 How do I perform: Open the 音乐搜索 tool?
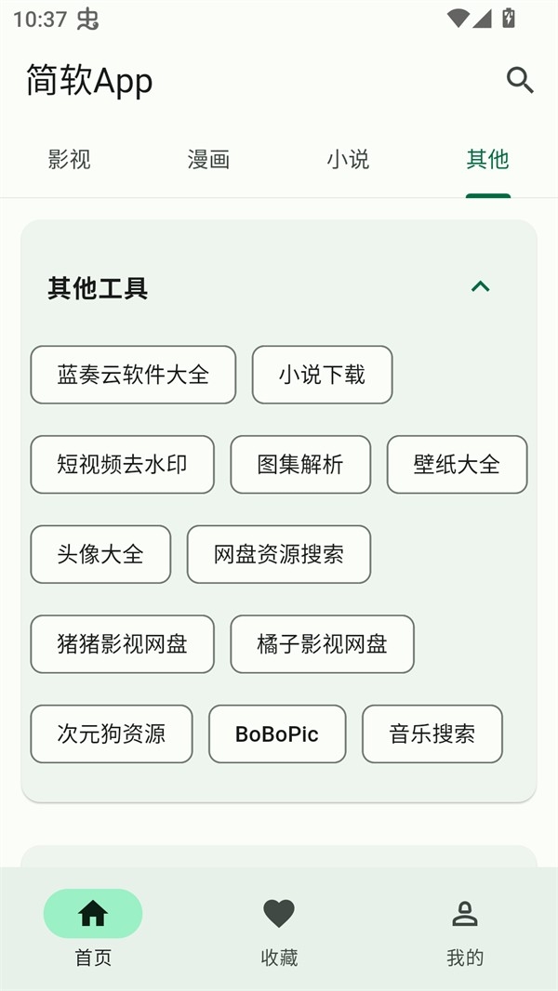pos(432,733)
